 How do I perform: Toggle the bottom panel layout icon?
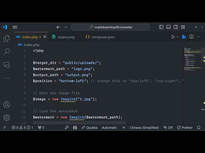click(x=169, y=27)
